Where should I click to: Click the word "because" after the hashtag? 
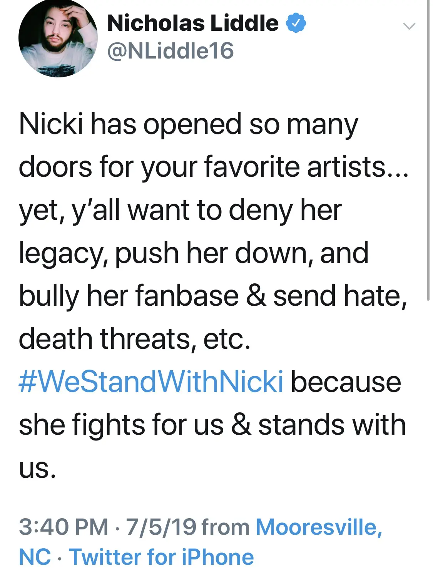tap(346, 382)
